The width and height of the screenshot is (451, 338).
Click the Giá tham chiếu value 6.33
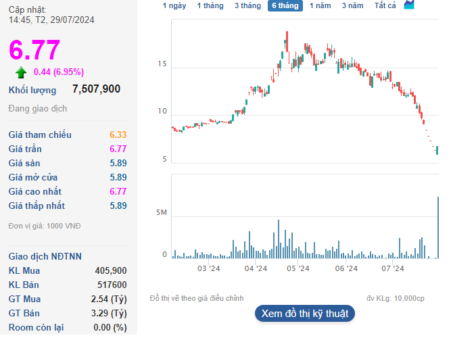(x=118, y=135)
